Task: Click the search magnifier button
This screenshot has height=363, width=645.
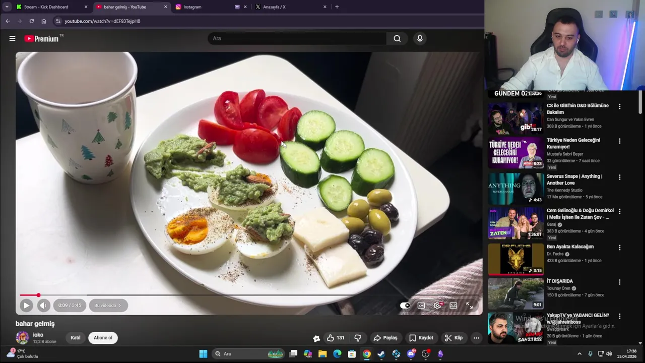Action: click(397, 38)
